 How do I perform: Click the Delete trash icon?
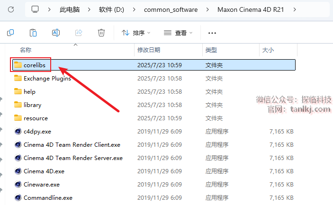(101, 33)
